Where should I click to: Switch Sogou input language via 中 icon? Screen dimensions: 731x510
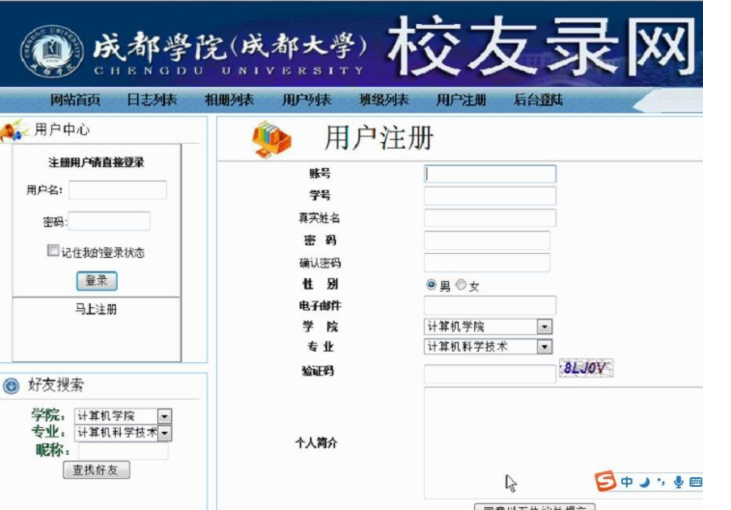[x=627, y=482]
